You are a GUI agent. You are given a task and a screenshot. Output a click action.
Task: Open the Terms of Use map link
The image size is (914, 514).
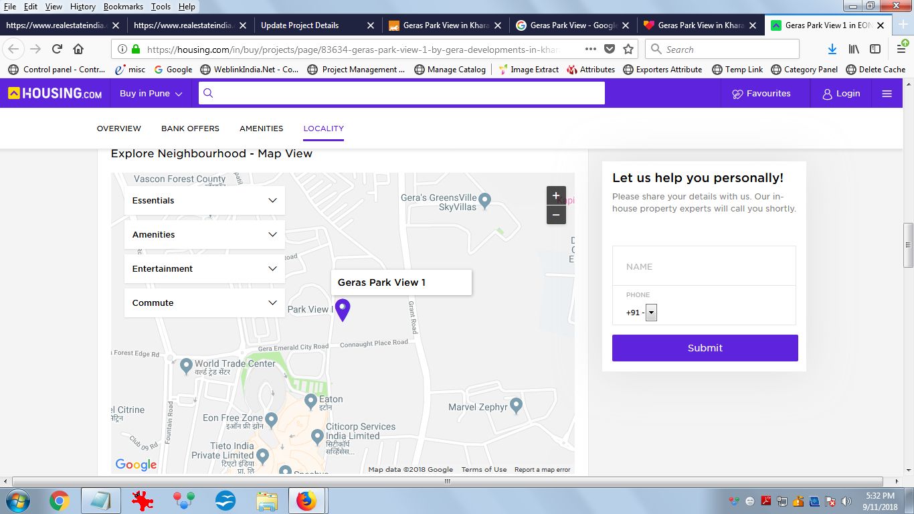[x=484, y=470]
